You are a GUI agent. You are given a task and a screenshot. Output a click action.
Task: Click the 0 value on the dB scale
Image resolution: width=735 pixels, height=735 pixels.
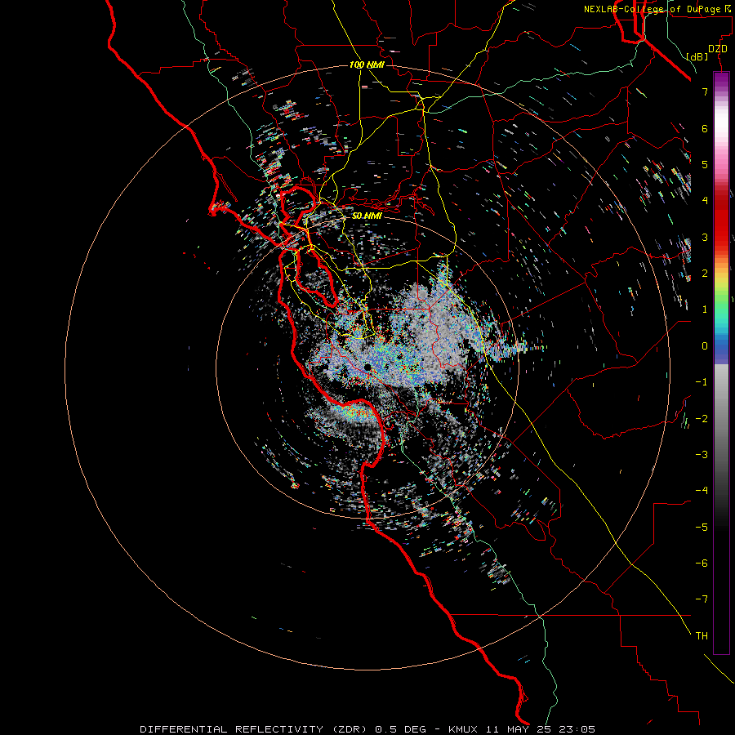click(705, 346)
